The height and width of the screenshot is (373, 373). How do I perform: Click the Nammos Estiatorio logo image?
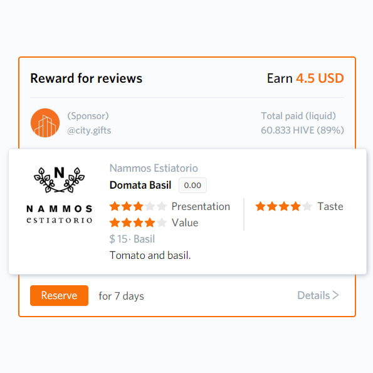[x=59, y=195]
